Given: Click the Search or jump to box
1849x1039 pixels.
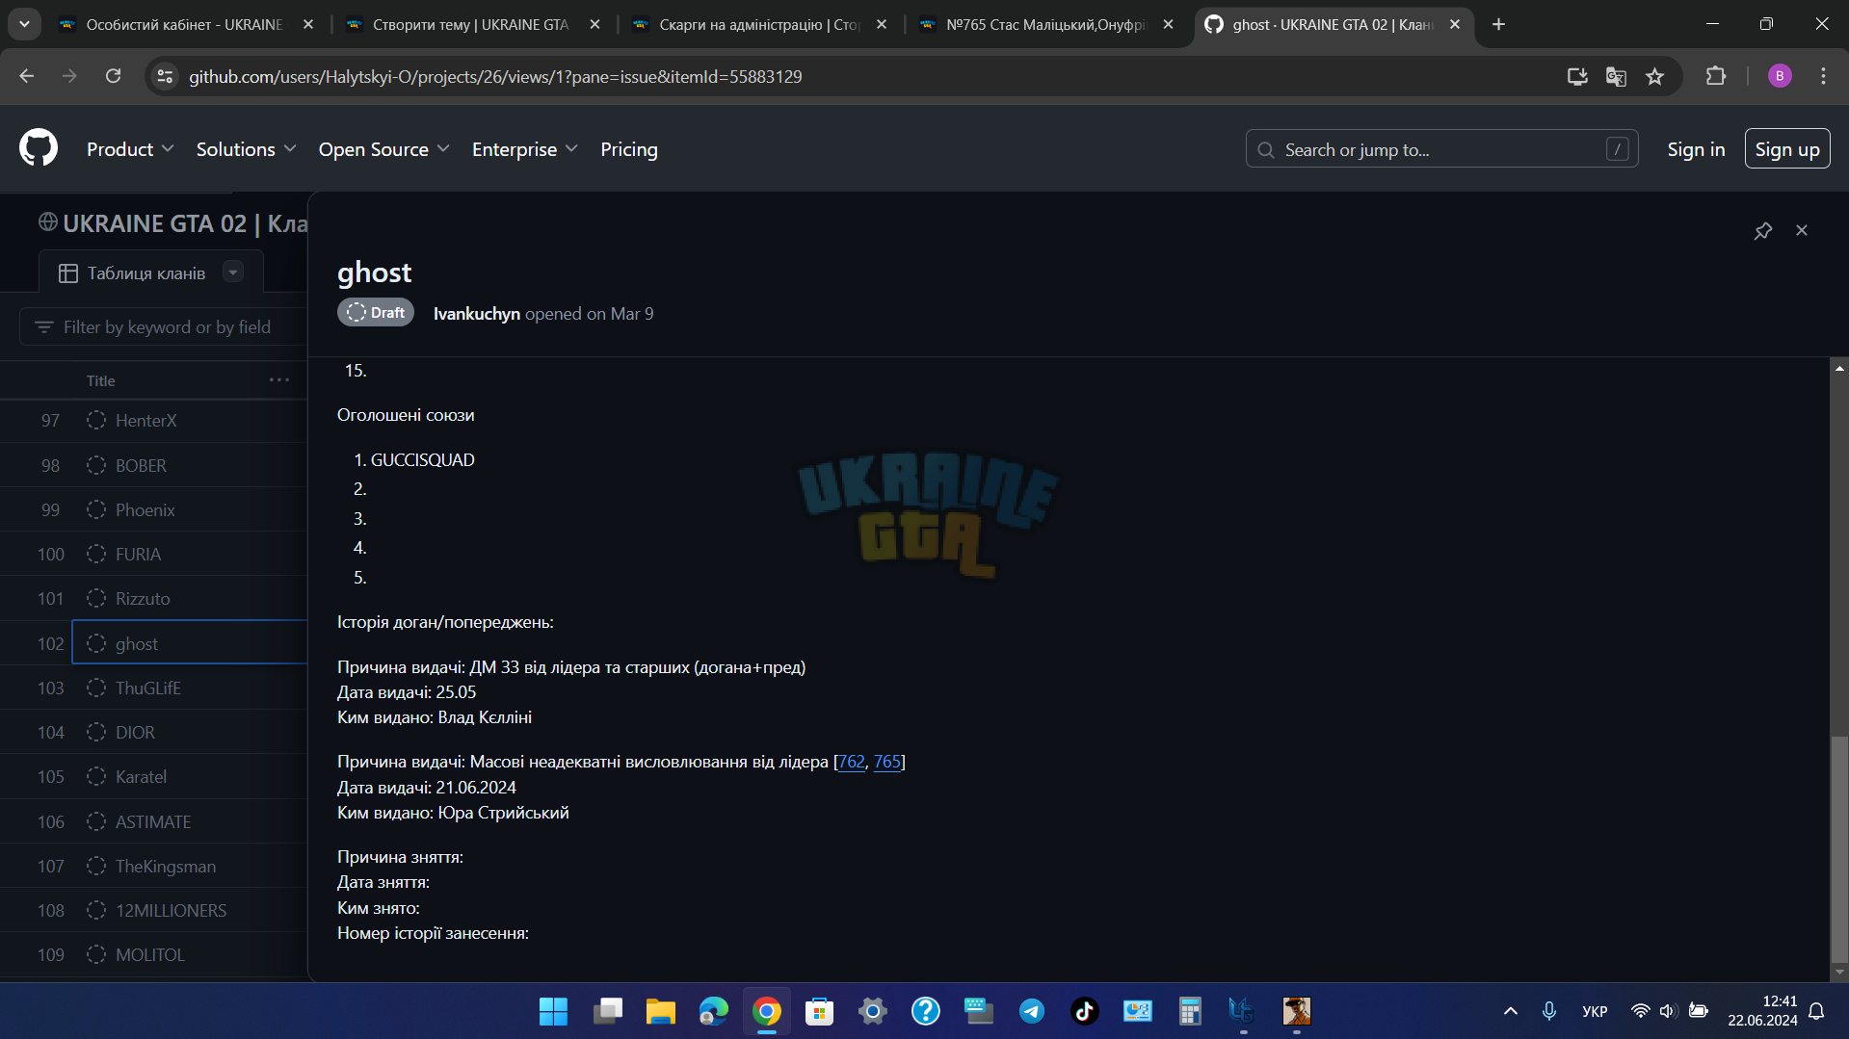Looking at the screenshot, I should pos(1441,149).
